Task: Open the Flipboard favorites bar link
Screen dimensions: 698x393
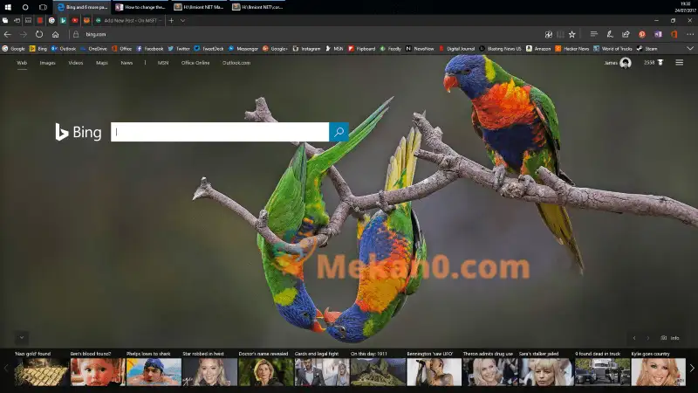Action: (362, 49)
